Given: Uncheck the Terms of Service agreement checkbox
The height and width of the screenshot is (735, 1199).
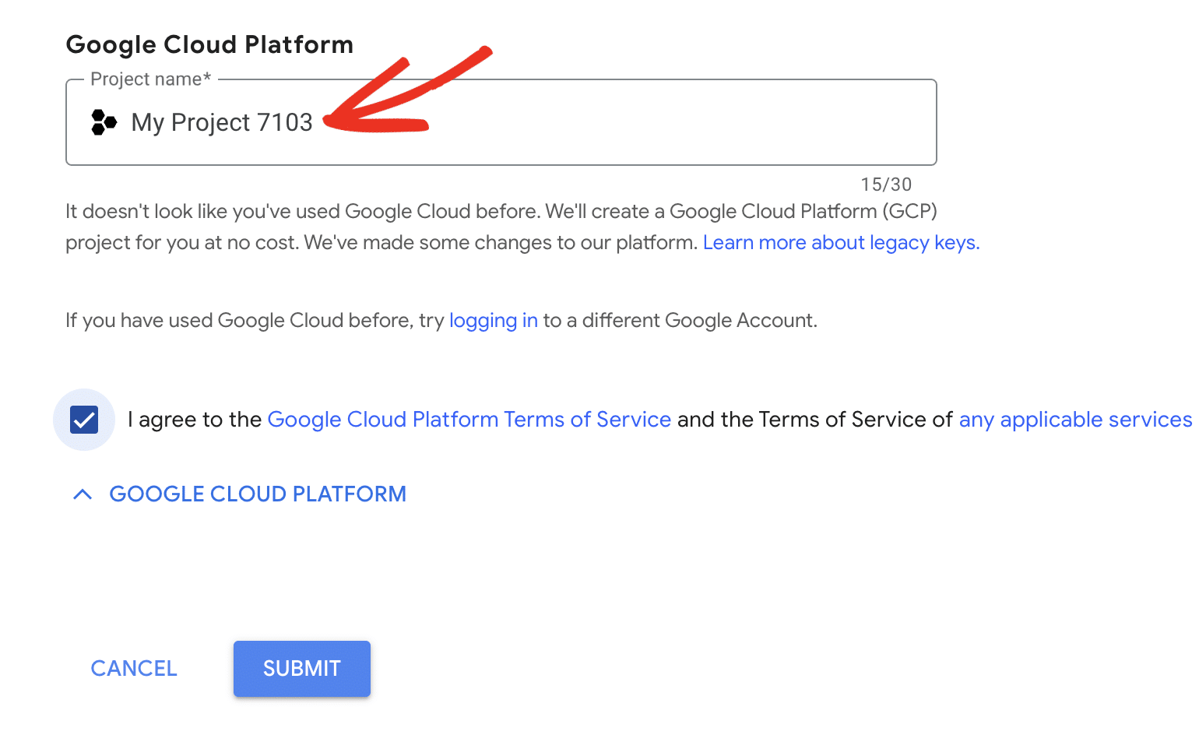Looking at the screenshot, I should click(x=84, y=420).
